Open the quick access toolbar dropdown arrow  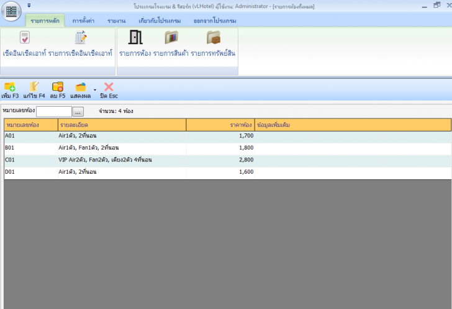29,6
